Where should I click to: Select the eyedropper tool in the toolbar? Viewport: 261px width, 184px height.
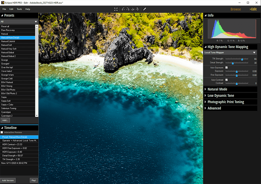(145, 9)
